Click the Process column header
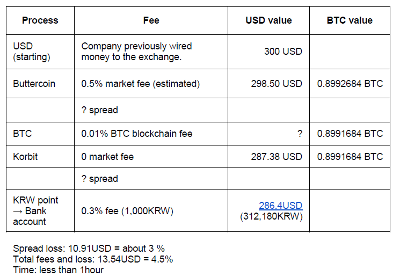 [x=40, y=20]
